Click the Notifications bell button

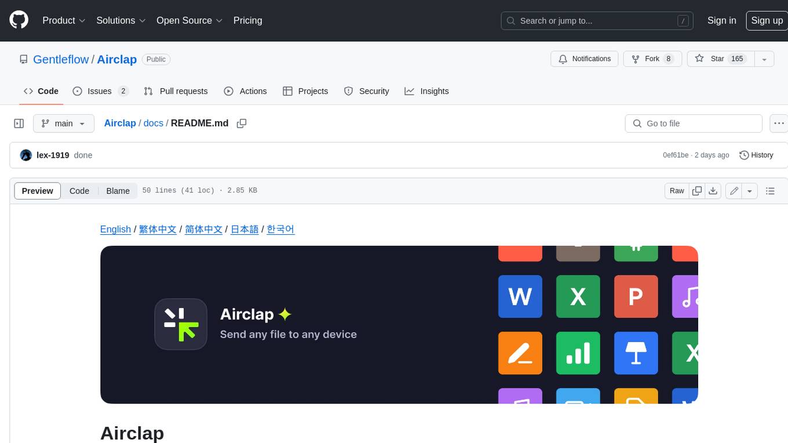click(x=585, y=59)
